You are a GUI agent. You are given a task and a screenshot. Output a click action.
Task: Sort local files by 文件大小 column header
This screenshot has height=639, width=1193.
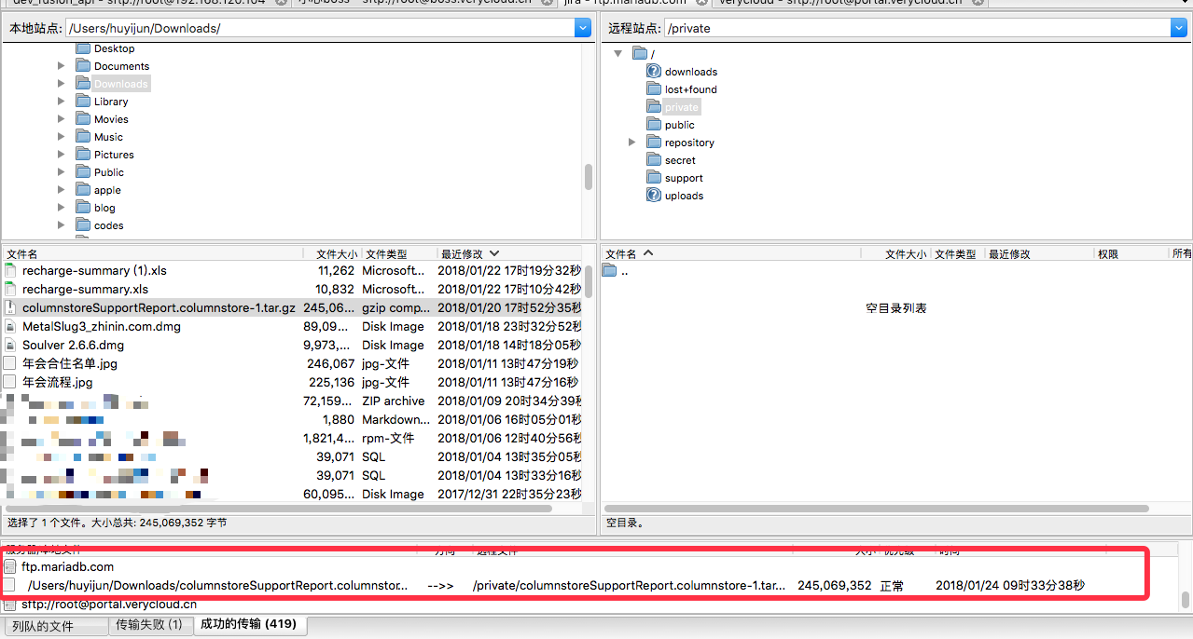(x=334, y=254)
